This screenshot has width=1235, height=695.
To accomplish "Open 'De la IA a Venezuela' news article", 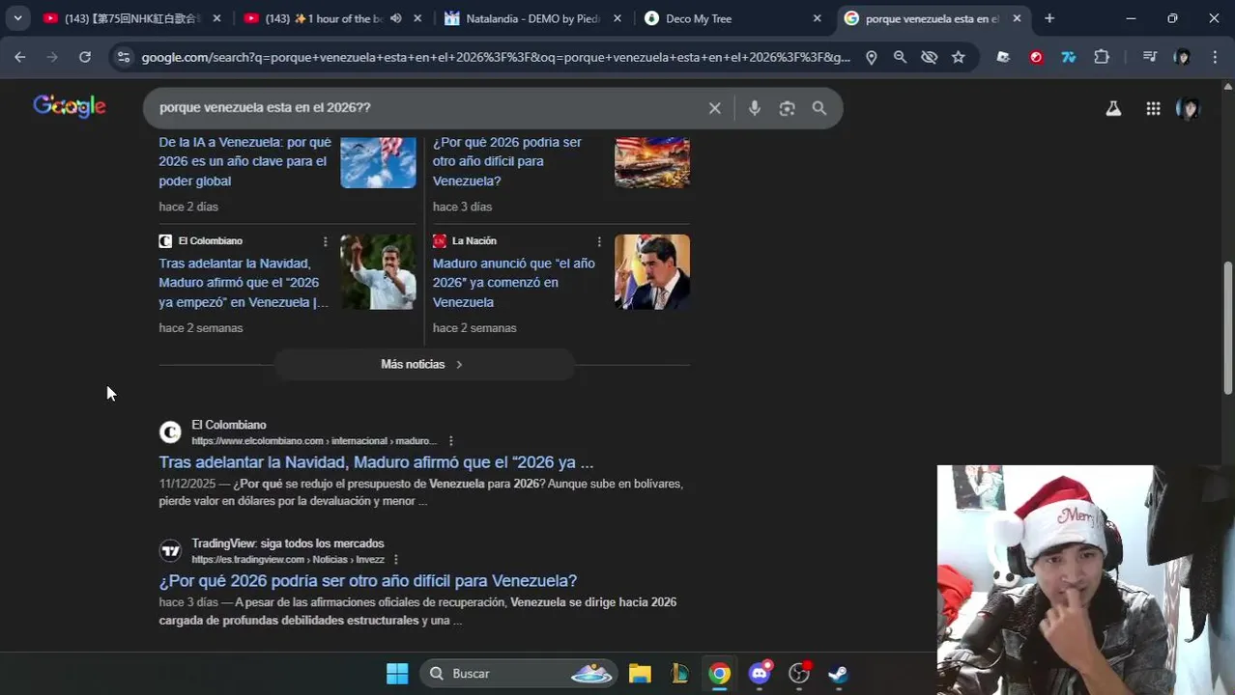I will pyautogui.click(x=245, y=161).
